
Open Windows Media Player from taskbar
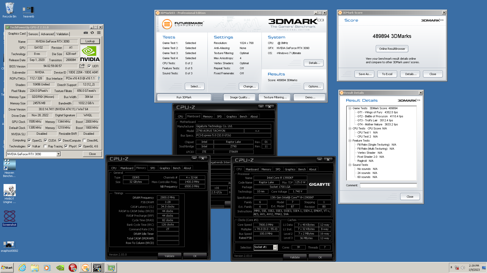pyautogui.click(x=47, y=268)
